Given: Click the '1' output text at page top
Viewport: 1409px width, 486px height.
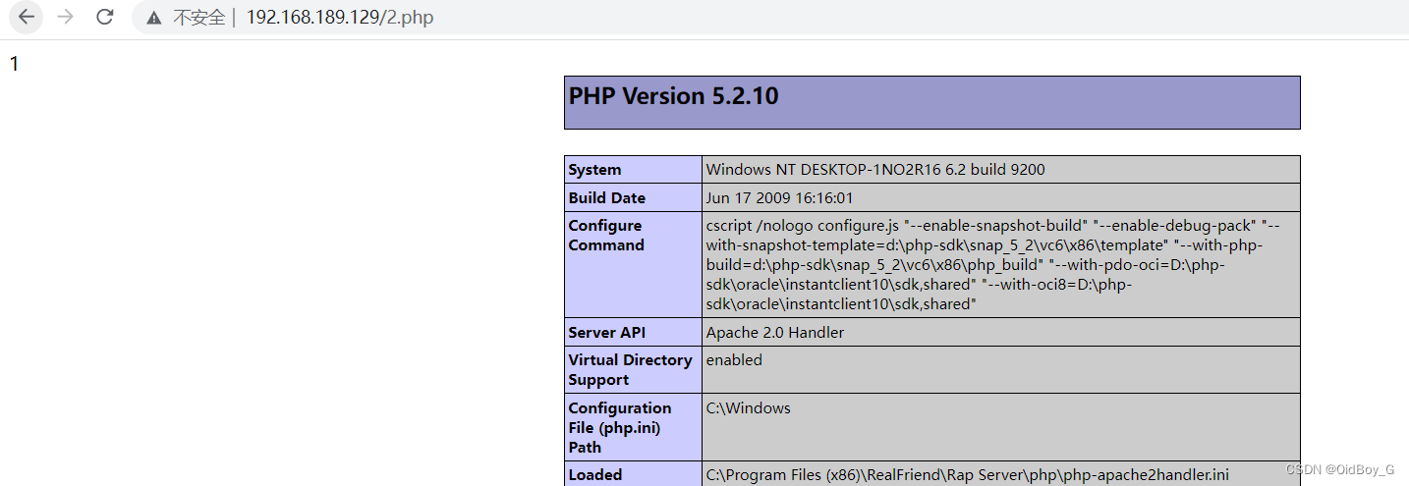Looking at the screenshot, I should pos(15,65).
